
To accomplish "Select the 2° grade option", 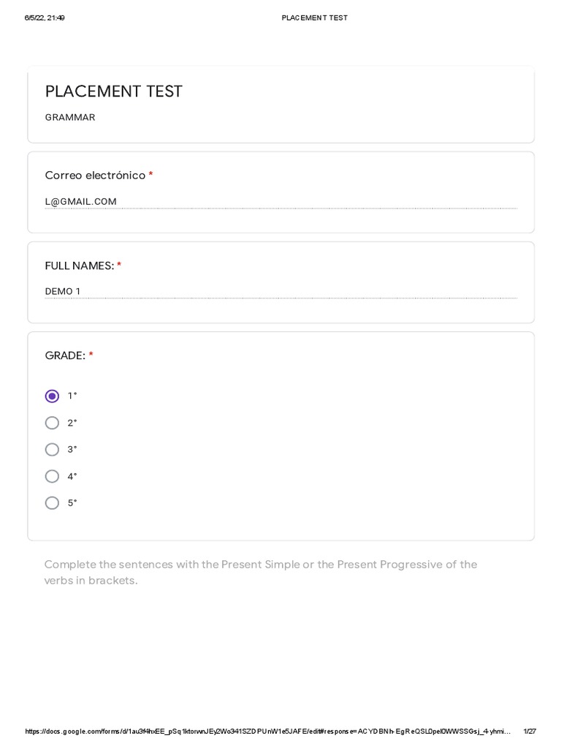I will 52,423.
